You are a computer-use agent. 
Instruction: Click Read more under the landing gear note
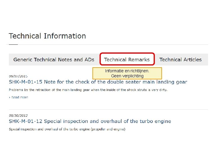[x=20, y=97]
